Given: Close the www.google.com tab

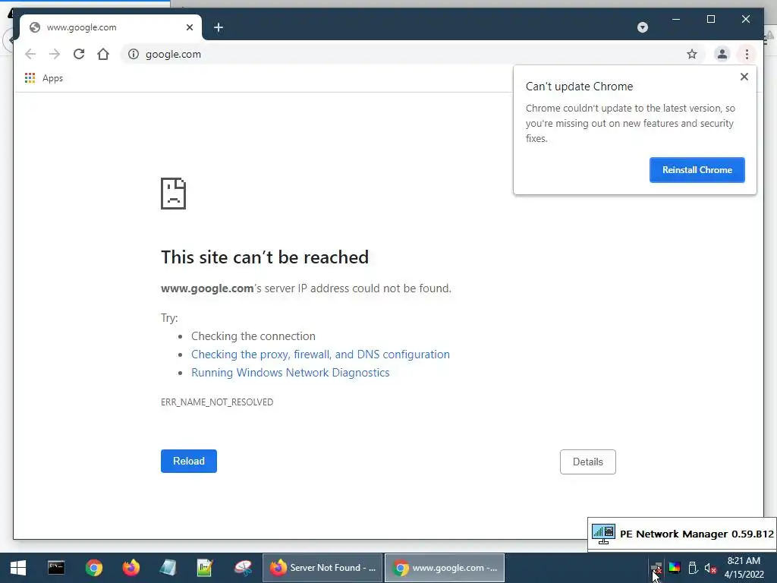Looking at the screenshot, I should point(189,27).
